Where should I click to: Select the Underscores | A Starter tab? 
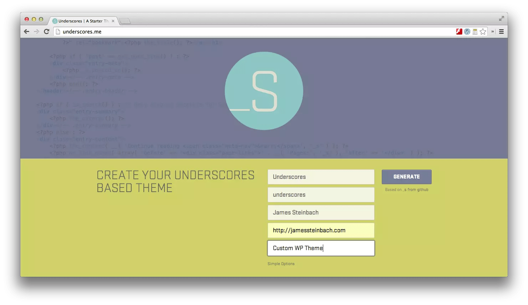tap(83, 21)
